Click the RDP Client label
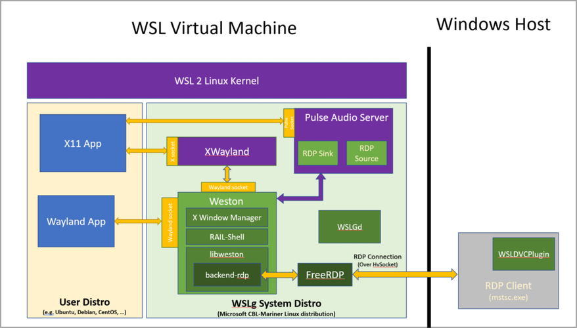577x328 pixels. [508, 286]
